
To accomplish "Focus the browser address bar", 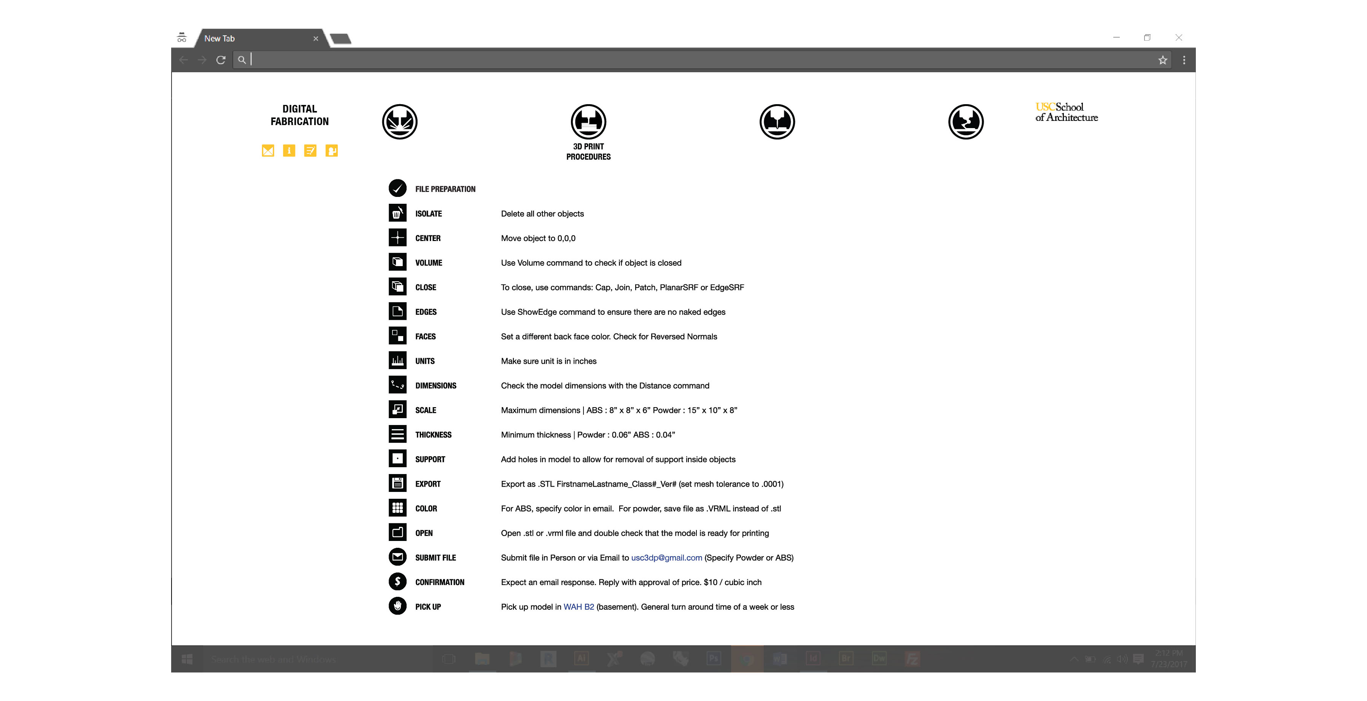I will click(690, 60).
